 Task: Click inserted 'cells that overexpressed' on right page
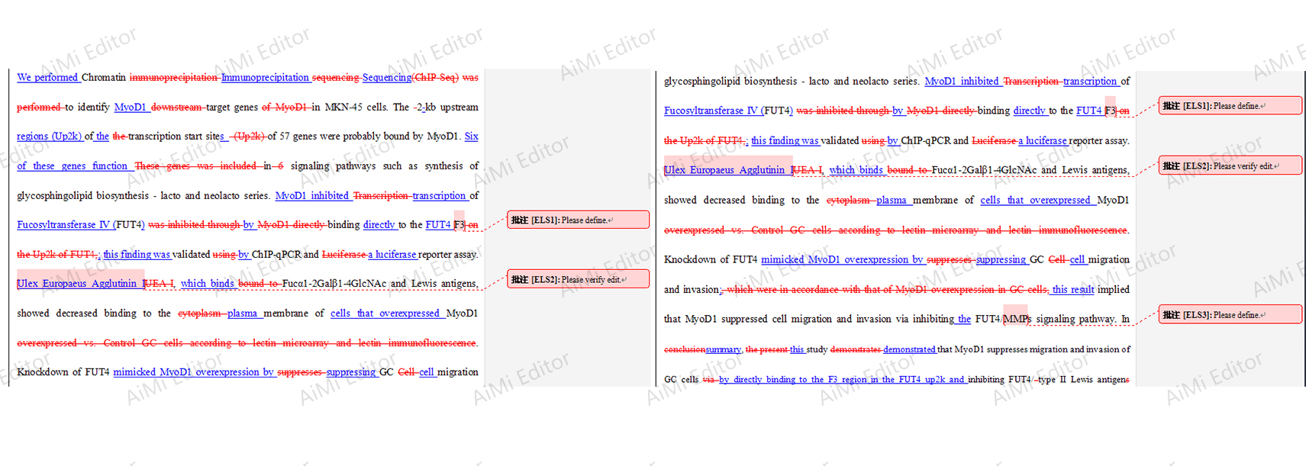[1036, 200]
